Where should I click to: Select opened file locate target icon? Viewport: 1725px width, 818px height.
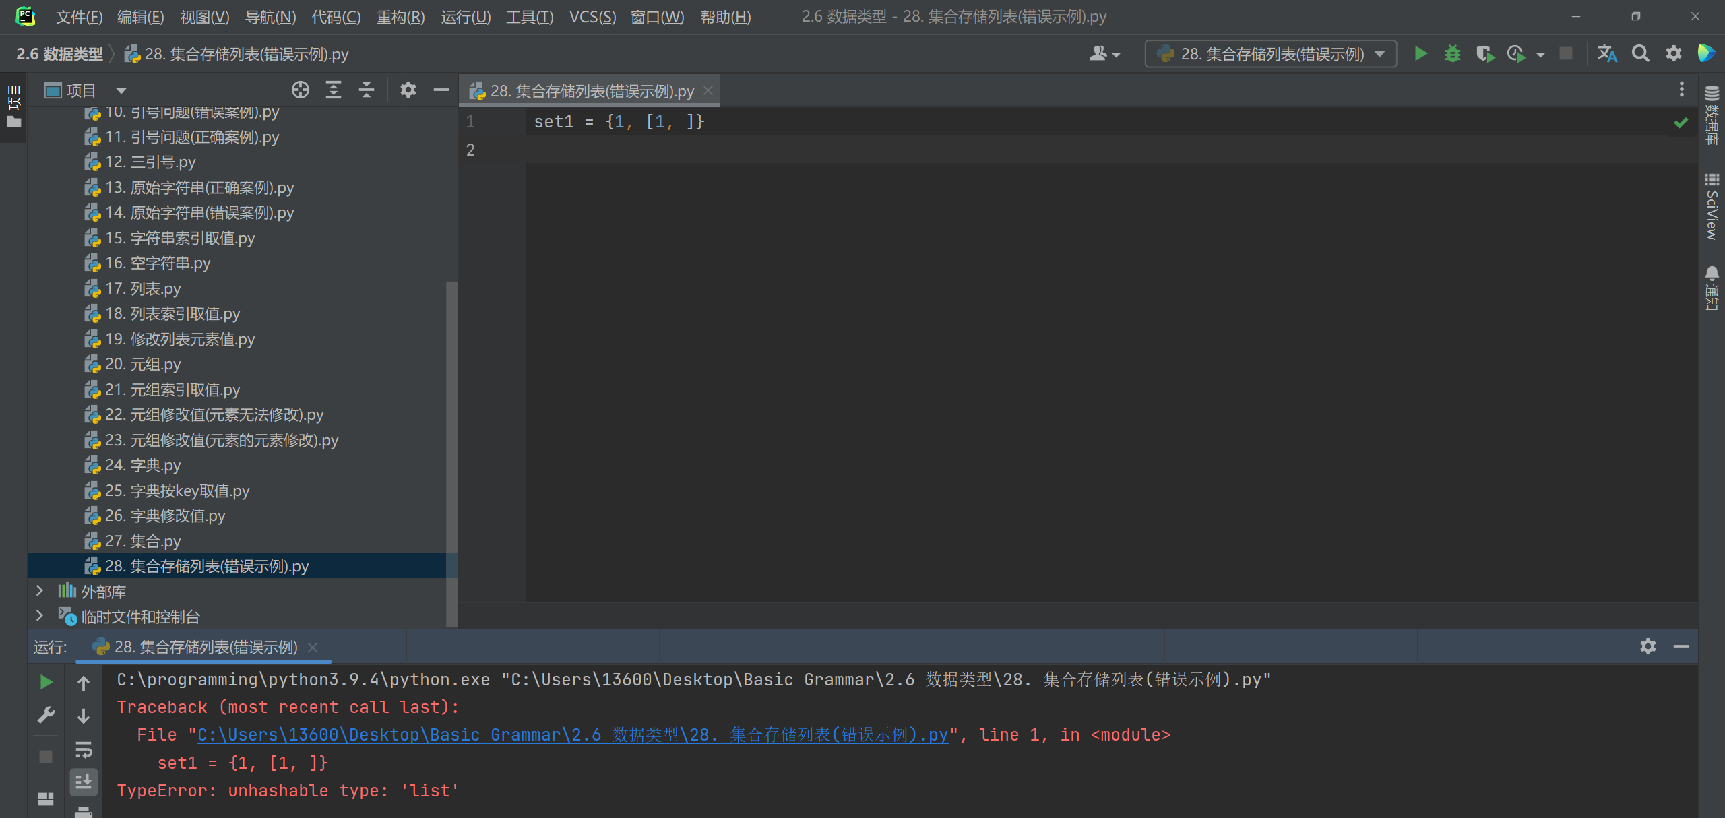[301, 90]
